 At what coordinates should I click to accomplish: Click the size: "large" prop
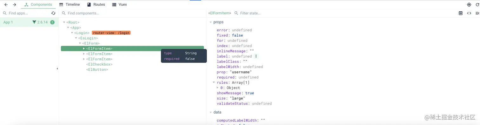[231, 98]
